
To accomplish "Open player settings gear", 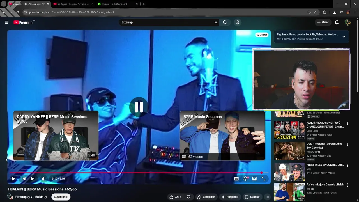I will 246,179.
